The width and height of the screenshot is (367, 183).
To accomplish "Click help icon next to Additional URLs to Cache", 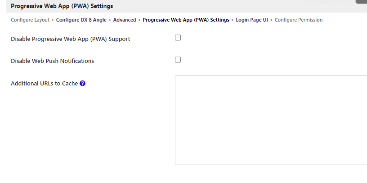I will pyautogui.click(x=83, y=83).
